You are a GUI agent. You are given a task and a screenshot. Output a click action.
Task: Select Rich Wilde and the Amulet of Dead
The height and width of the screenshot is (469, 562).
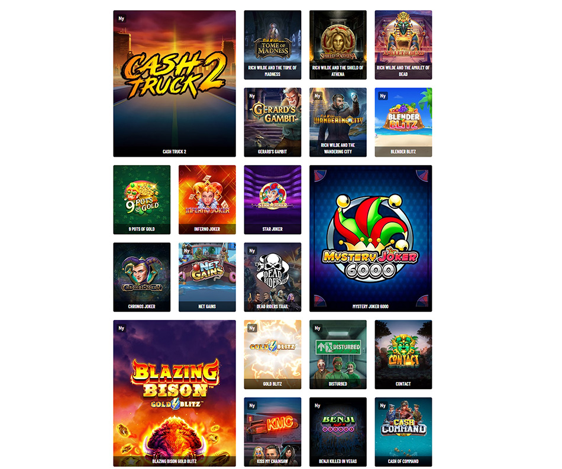(403, 45)
